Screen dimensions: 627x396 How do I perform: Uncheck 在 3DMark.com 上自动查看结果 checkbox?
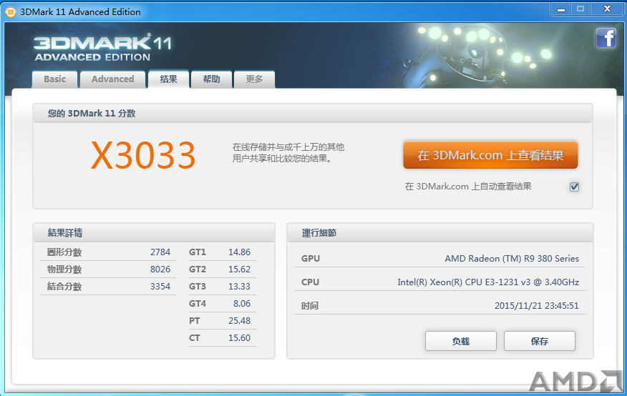[574, 187]
